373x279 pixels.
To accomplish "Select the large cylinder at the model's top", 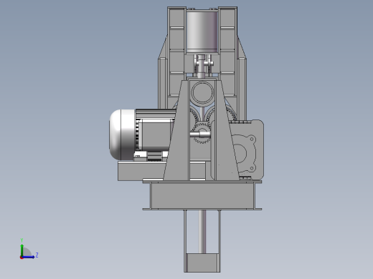I will point(202,31).
